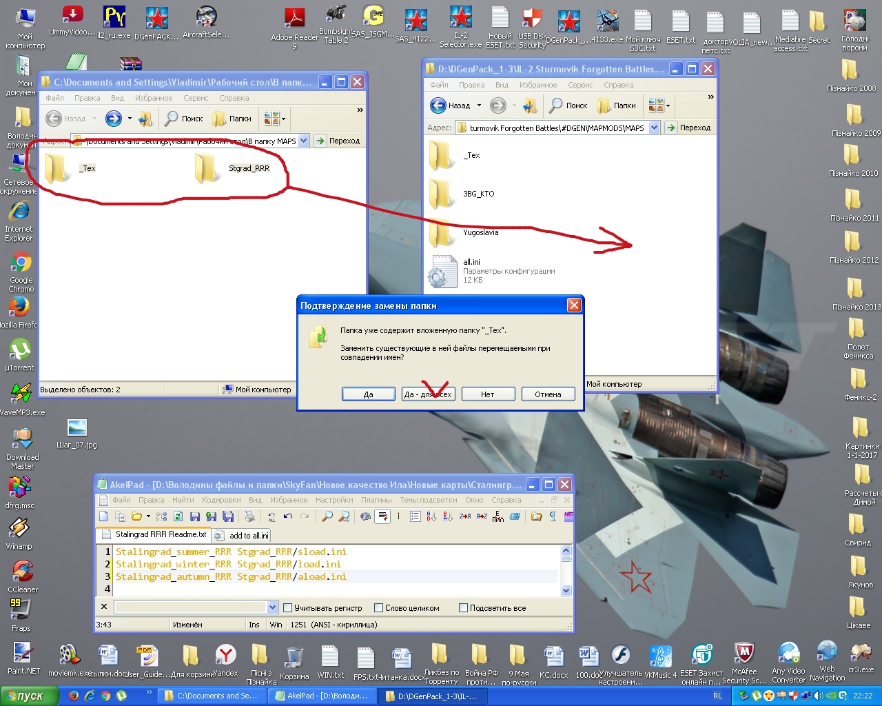Click Папки in the MAPS window toolbar
Screen dimensions: 882x706
pyautogui.click(x=617, y=105)
